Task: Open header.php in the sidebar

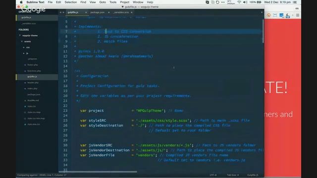Action: tap(33, 83)
